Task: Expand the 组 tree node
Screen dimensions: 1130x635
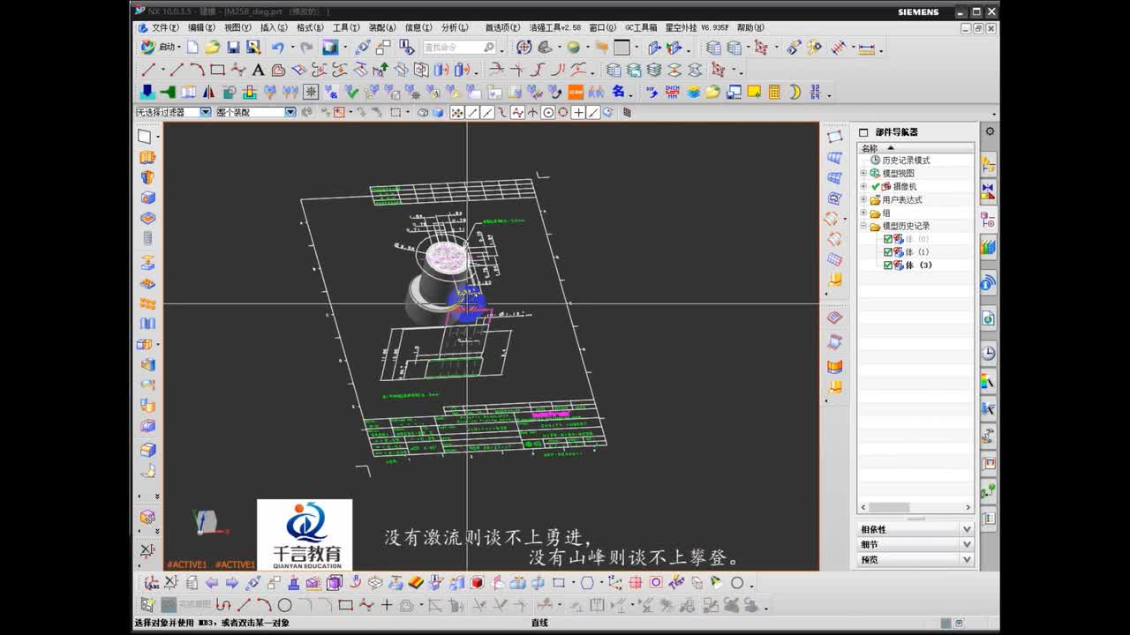Action: (864, 213)
